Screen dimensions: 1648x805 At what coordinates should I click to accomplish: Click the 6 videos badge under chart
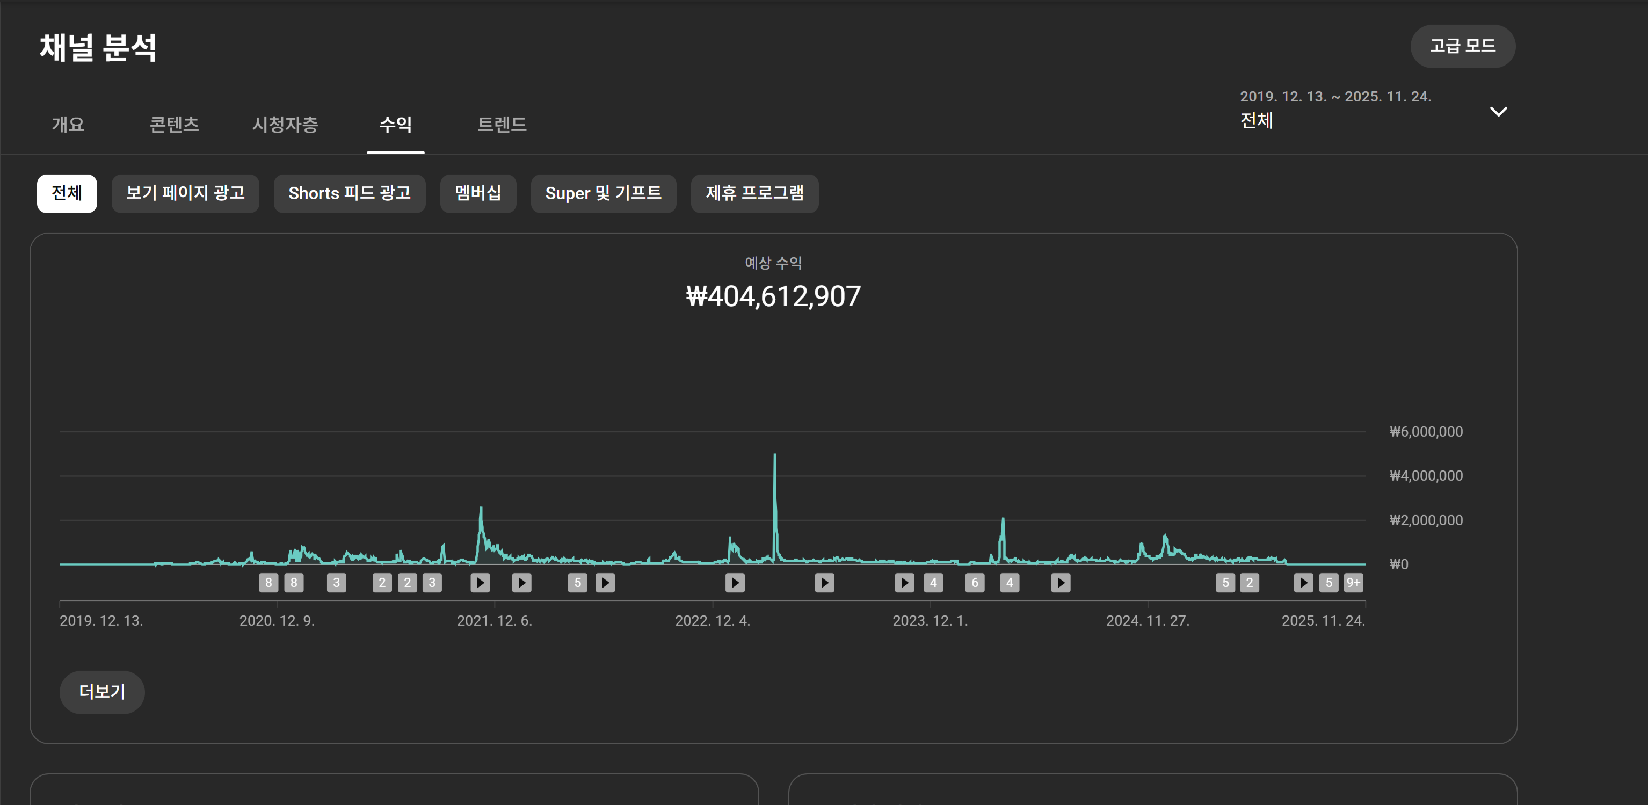pyautogui.click(x=974, y=582)
